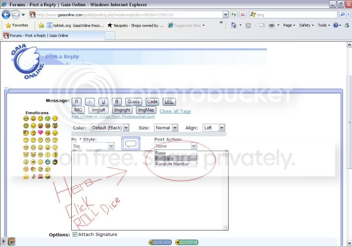352x247 pixels.
Task: Insert the pink heart emoticon
Action: pyautogui.click(x=40, y=133)
